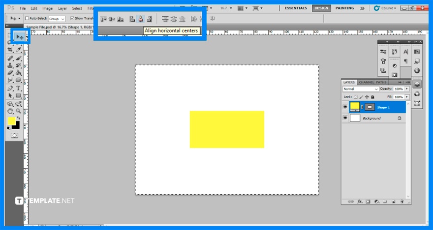
Task: Select the Hand tool
Action: pyautogui.click(x=10, y=111)
